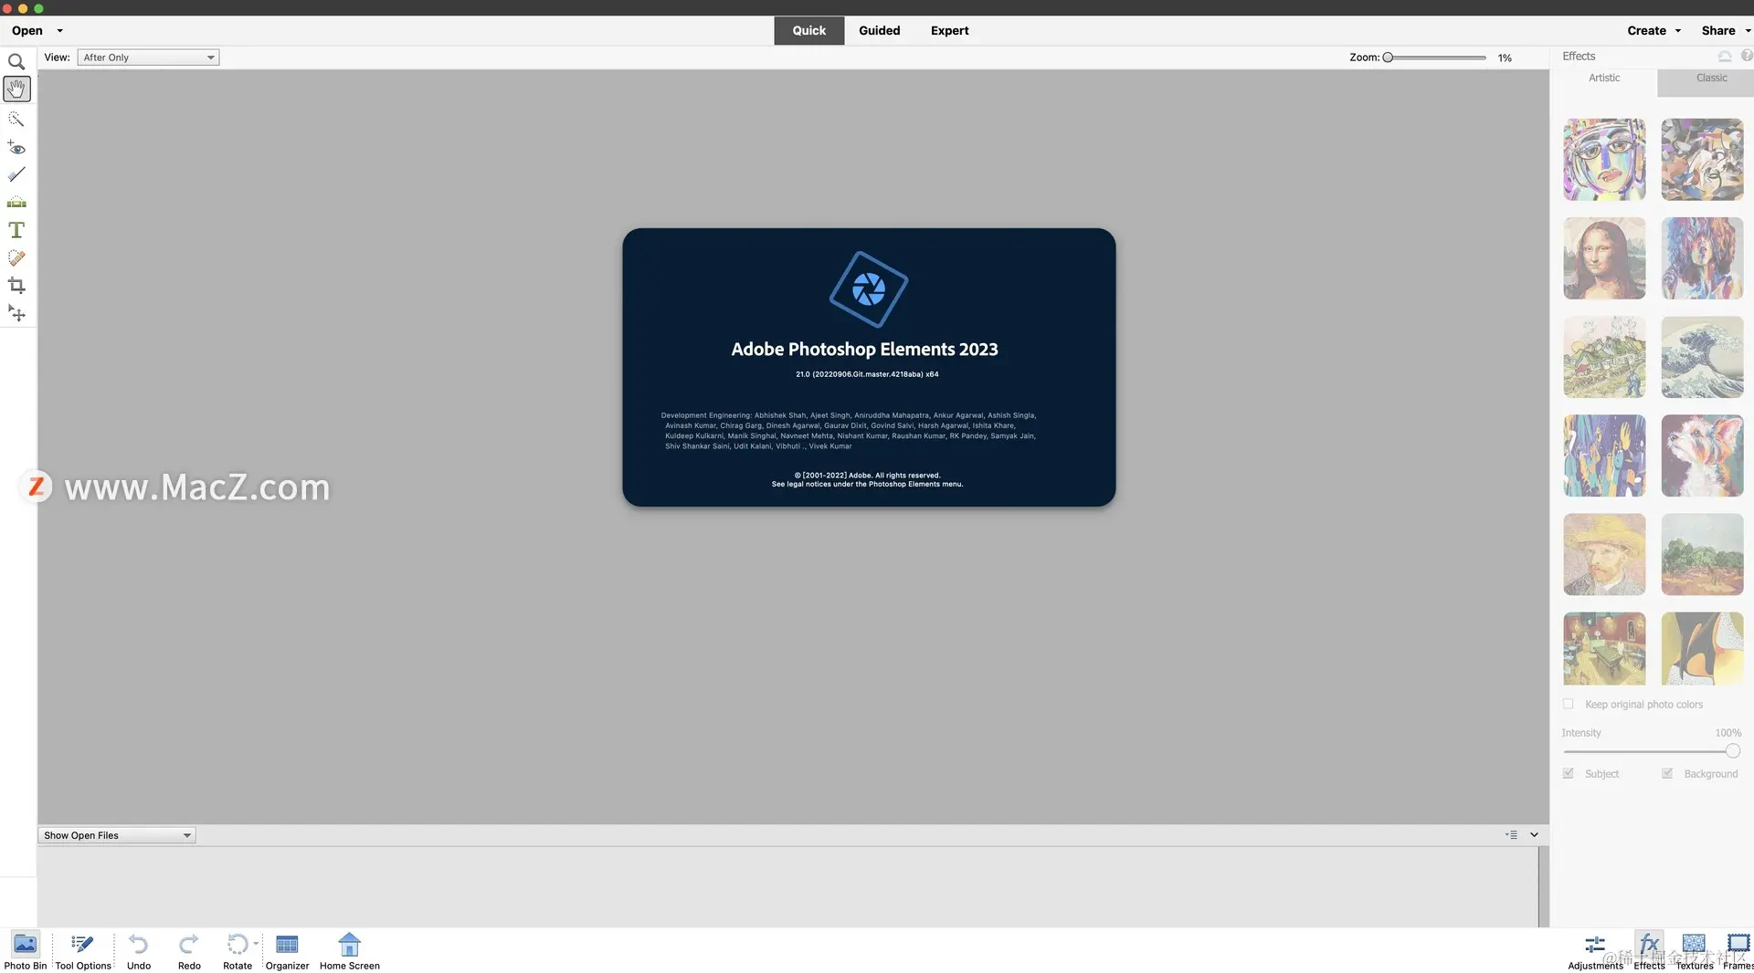Viewport: 1754px width, 973px height.
Task: Apply the Great Wave effect
Action: 1702,357
